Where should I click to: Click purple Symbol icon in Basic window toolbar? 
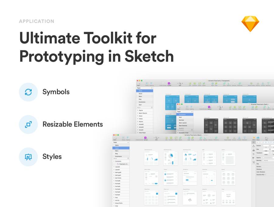click(146, 138)
